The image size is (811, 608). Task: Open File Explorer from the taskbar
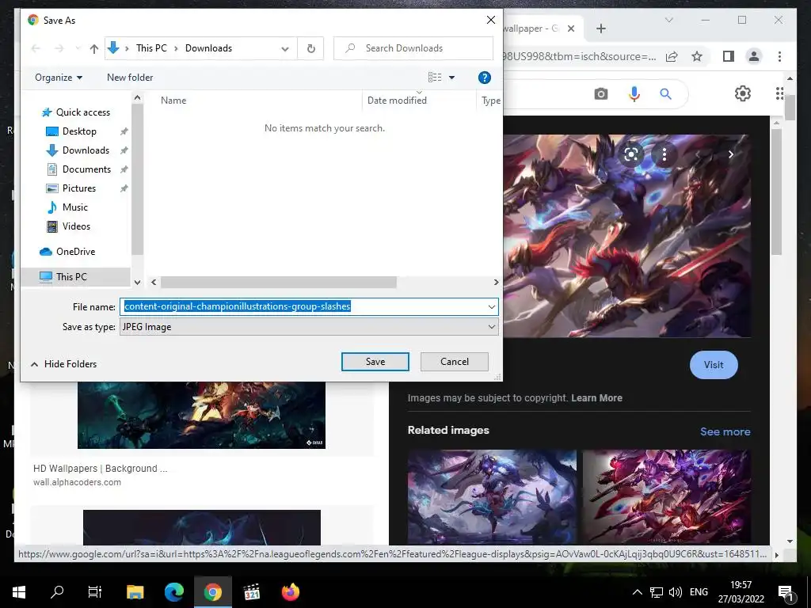click(x=135, y=592)
